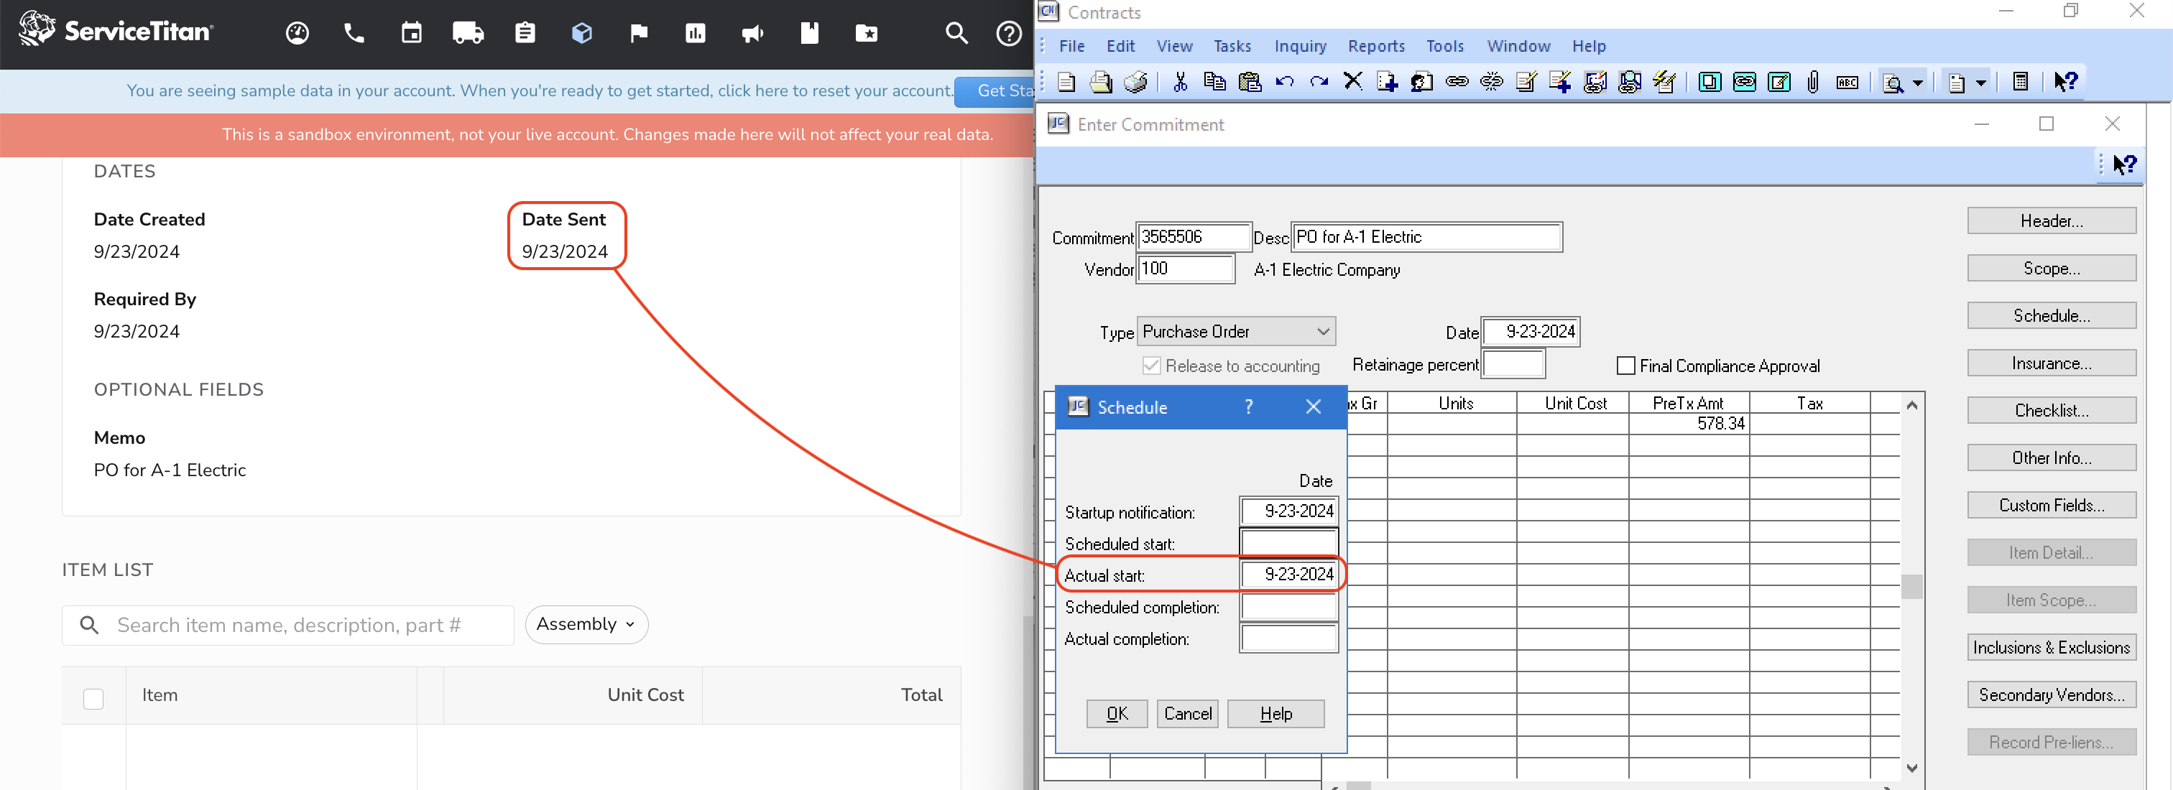This screenshot has height=790, width=2173.
Task: Open the Edit menu in Contracts
Action: 1120,47
